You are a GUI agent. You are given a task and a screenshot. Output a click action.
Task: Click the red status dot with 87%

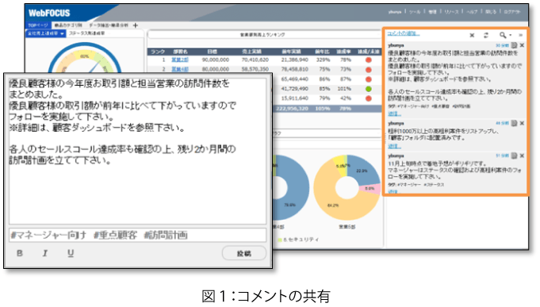[x=368, y=79]
